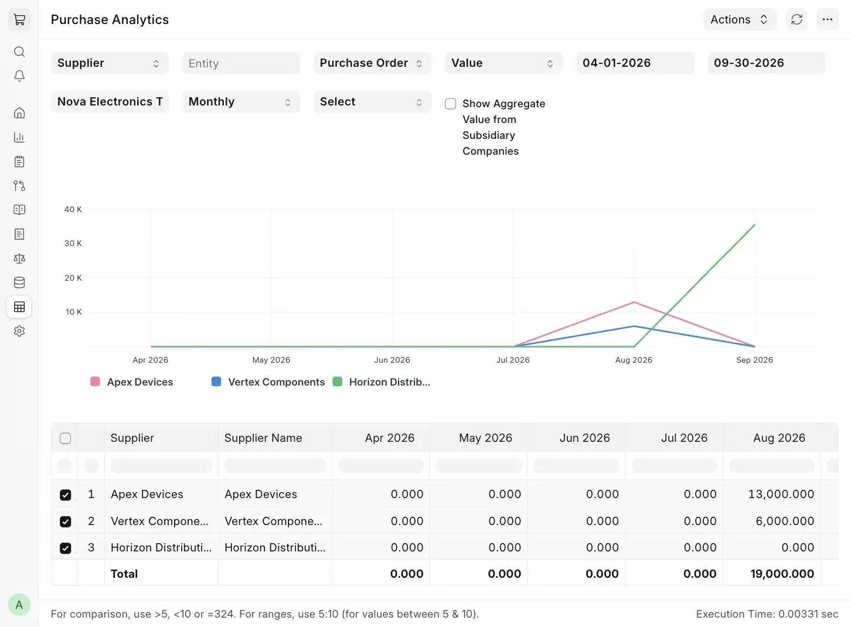Screen dimensions: 851x627
Task: Open the user avatar "A" profile
Action: click(19, 605)
